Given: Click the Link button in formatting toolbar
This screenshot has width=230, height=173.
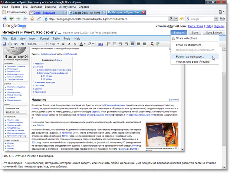Looking at the screenshot, I should point(100,44).
